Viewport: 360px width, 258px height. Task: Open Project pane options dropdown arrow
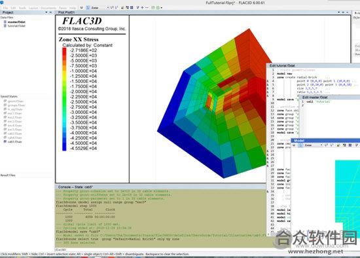tap(46, 12)
